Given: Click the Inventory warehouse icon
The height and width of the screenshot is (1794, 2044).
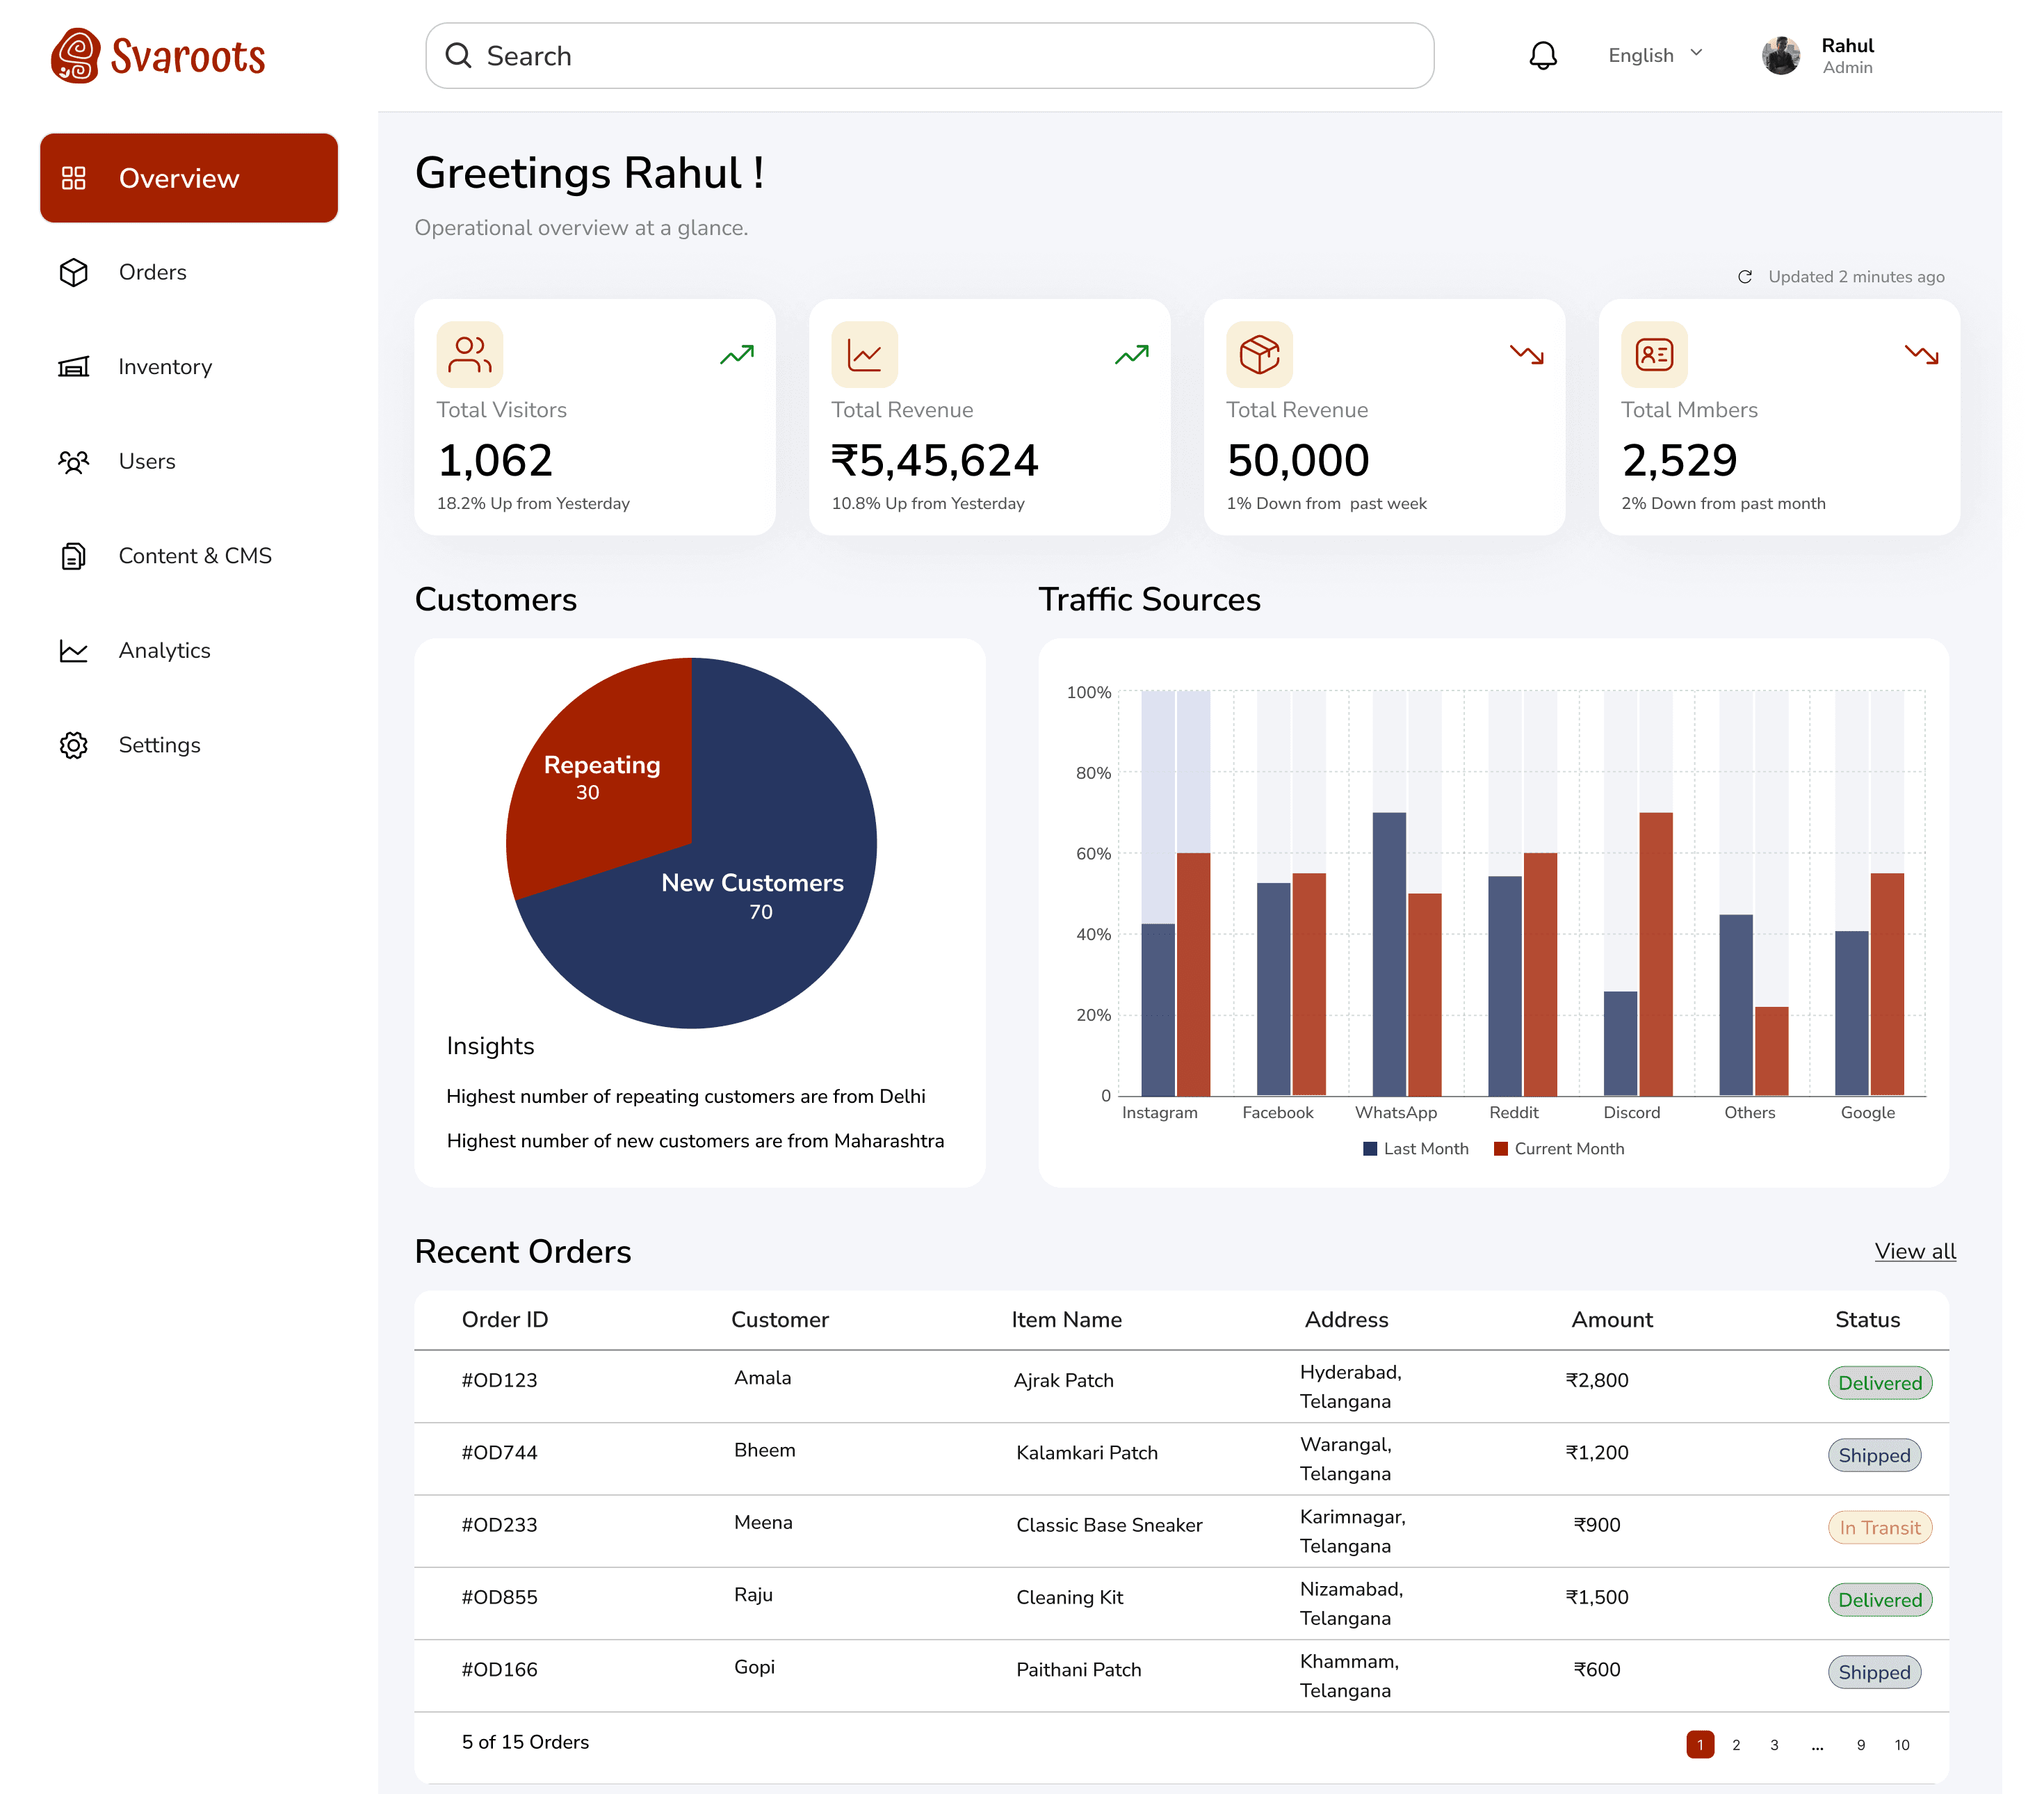Looking at the screenshot, I should click(74, 367).
